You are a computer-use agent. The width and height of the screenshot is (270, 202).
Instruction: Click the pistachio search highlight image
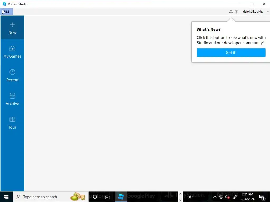click(78, 197)
